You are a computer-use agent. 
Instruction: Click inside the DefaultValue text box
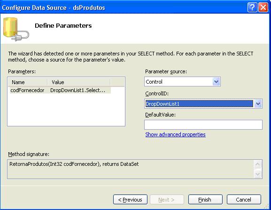point(203,124)
